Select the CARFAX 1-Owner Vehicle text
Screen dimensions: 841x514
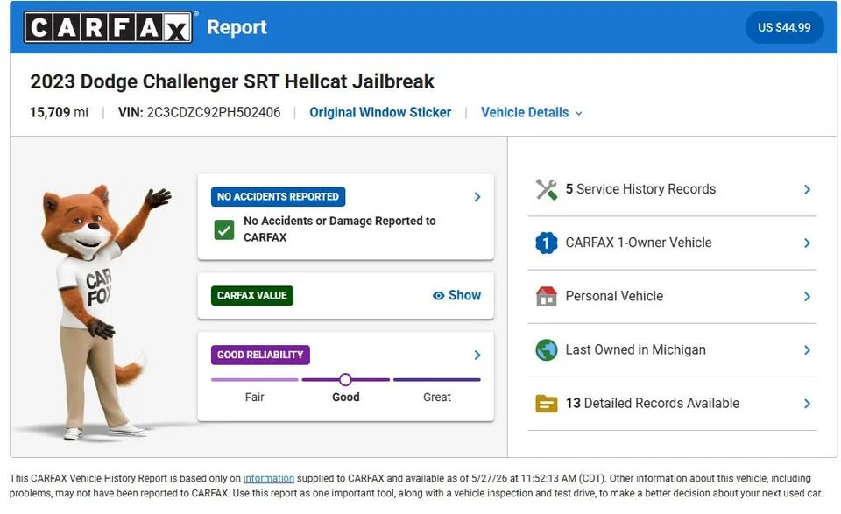coord(639,243)
